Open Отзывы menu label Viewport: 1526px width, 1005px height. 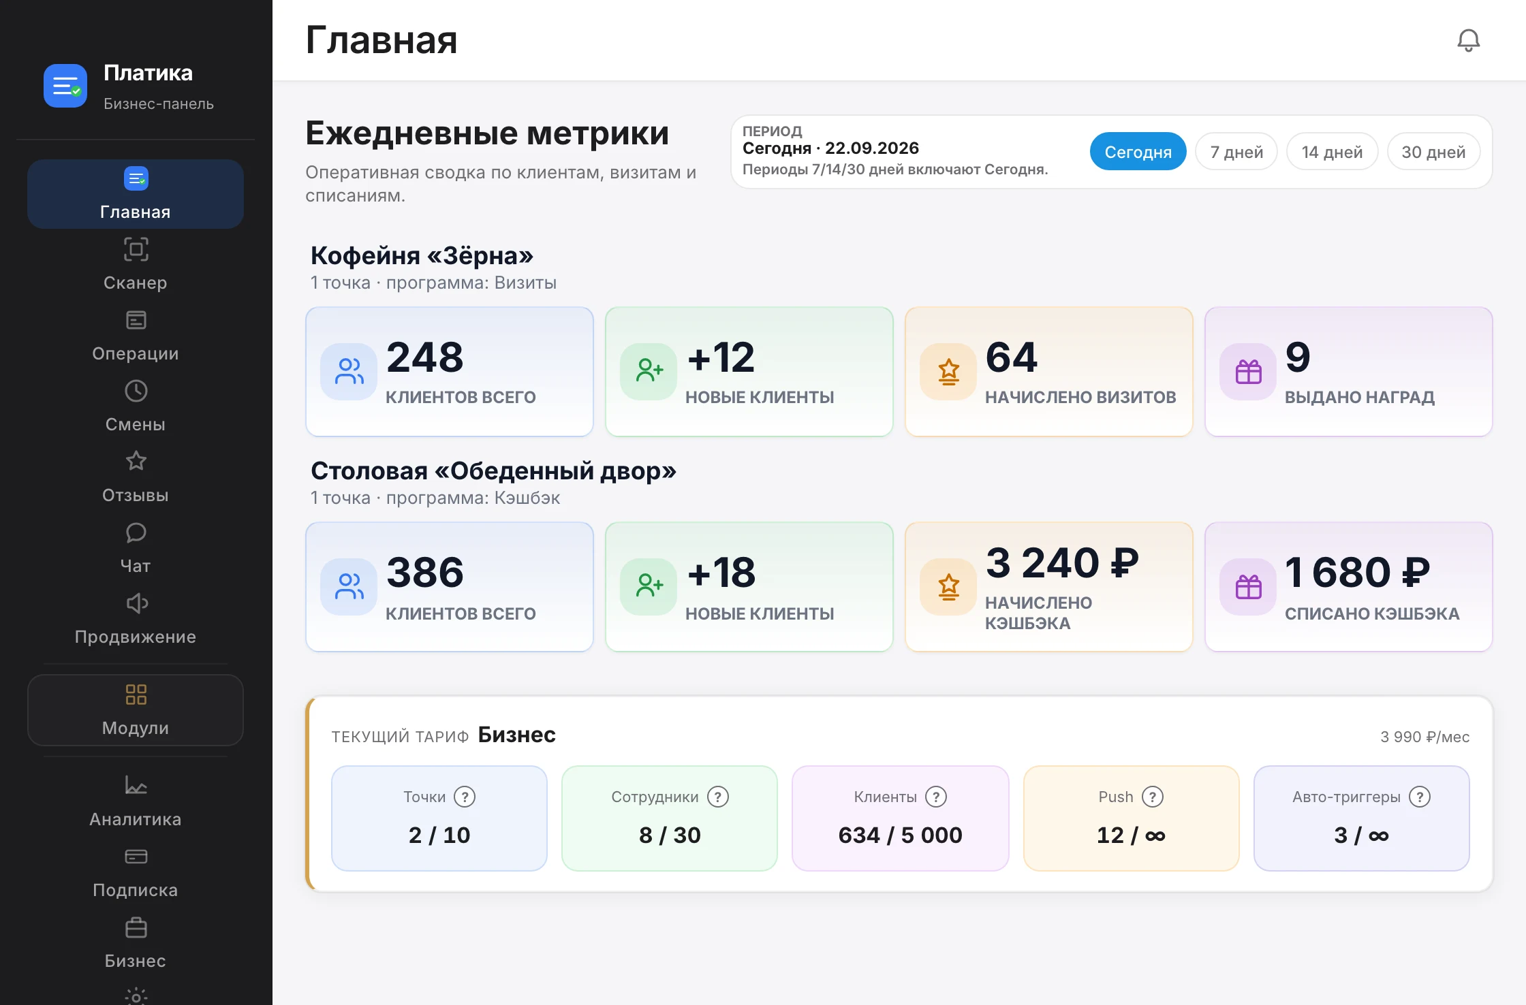(136, 495)
